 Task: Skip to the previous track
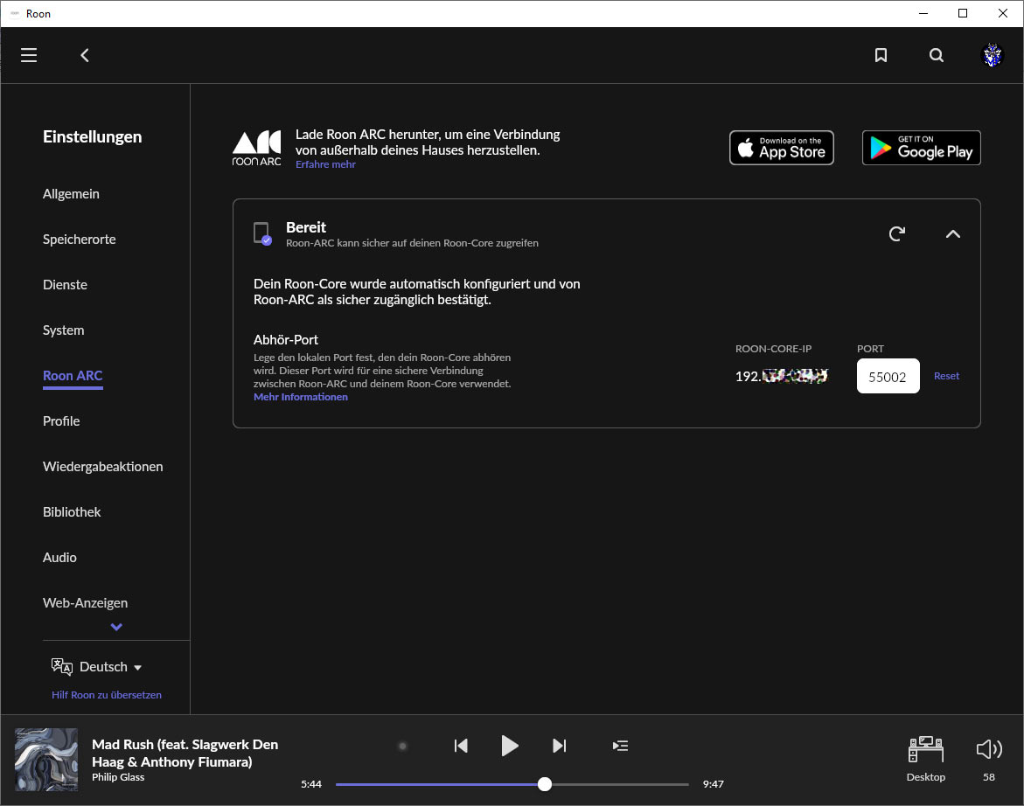(x=461, y=746)
